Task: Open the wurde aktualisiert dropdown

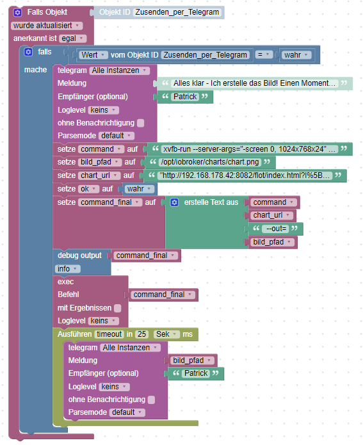Action: 47,26
